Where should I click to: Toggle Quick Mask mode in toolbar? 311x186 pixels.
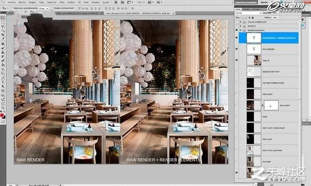pyautogui.click(x=3, y=121)
